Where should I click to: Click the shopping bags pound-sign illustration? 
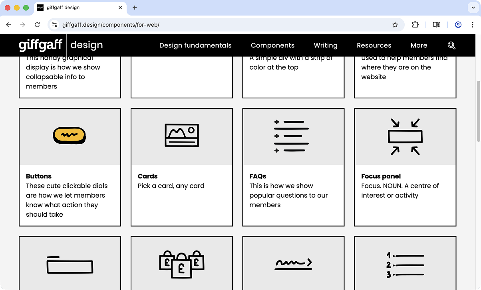click(182, 264)
